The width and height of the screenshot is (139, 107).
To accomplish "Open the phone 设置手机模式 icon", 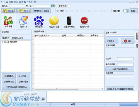I will [69, 22].
